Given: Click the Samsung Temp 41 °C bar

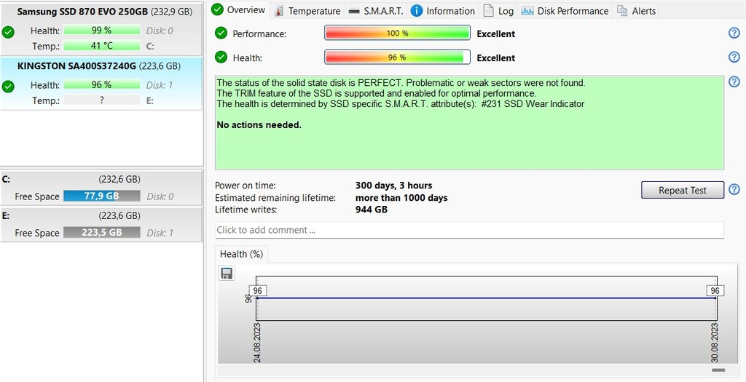Looking at the screenshot, I should point(102,46).
